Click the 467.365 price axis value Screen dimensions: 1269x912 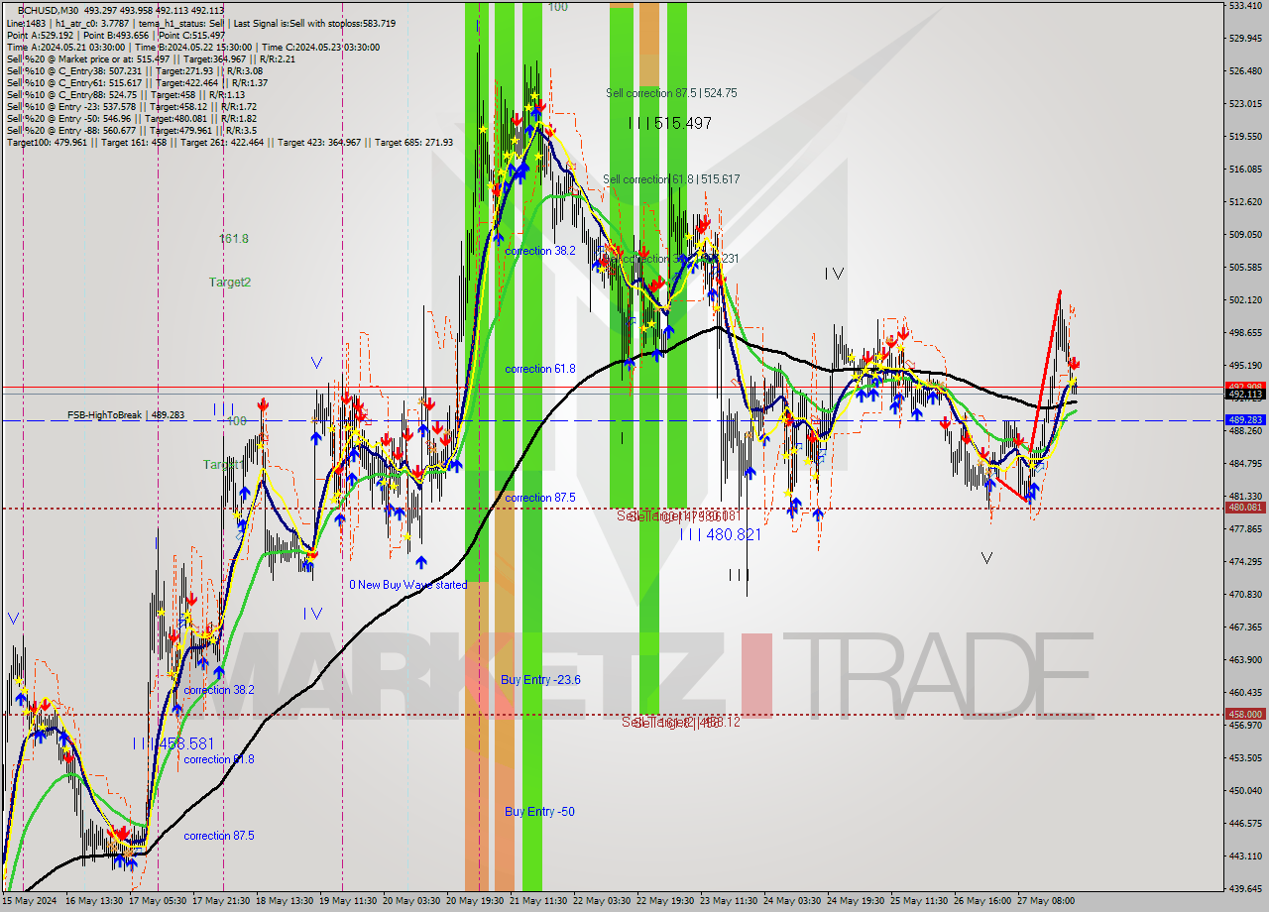click(1245, 627)
